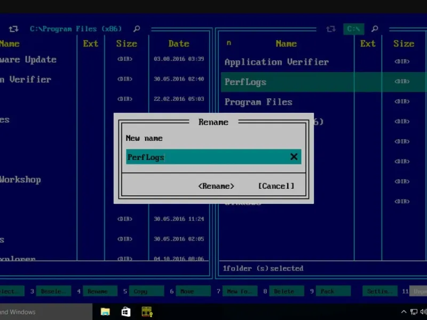The image size is (427, 320).
Task: Click the Copy button numbered 5
Action: pyautogui.click(x=146, y=291)
